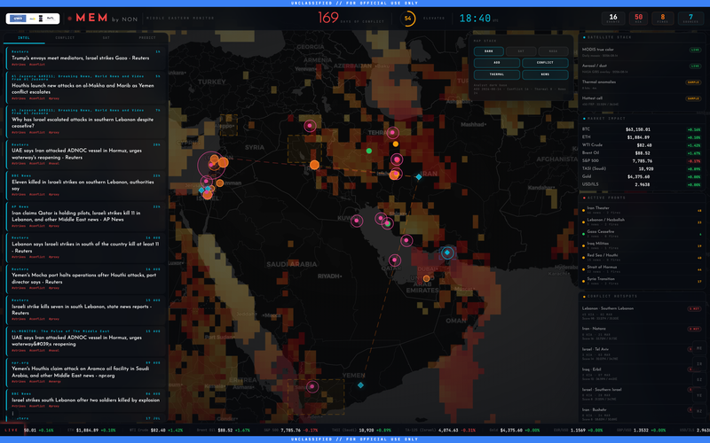This screenshot has width=710, height=443.
Task: Select the Thermal anomalies layer row
Action: (642, 84)
